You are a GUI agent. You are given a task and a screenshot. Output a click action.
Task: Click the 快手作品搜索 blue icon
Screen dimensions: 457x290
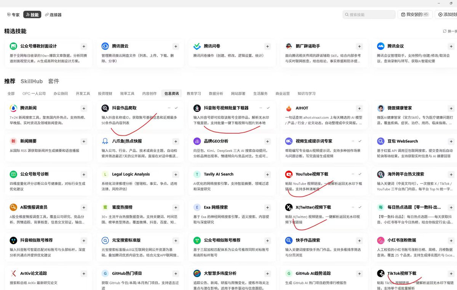(289, 241)
